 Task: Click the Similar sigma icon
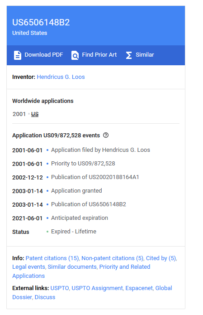click(x=129, y=55)
